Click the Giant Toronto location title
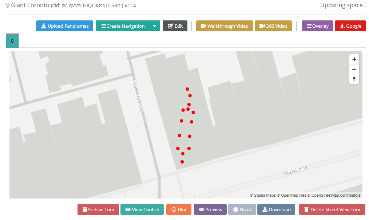 coord(30,5)
